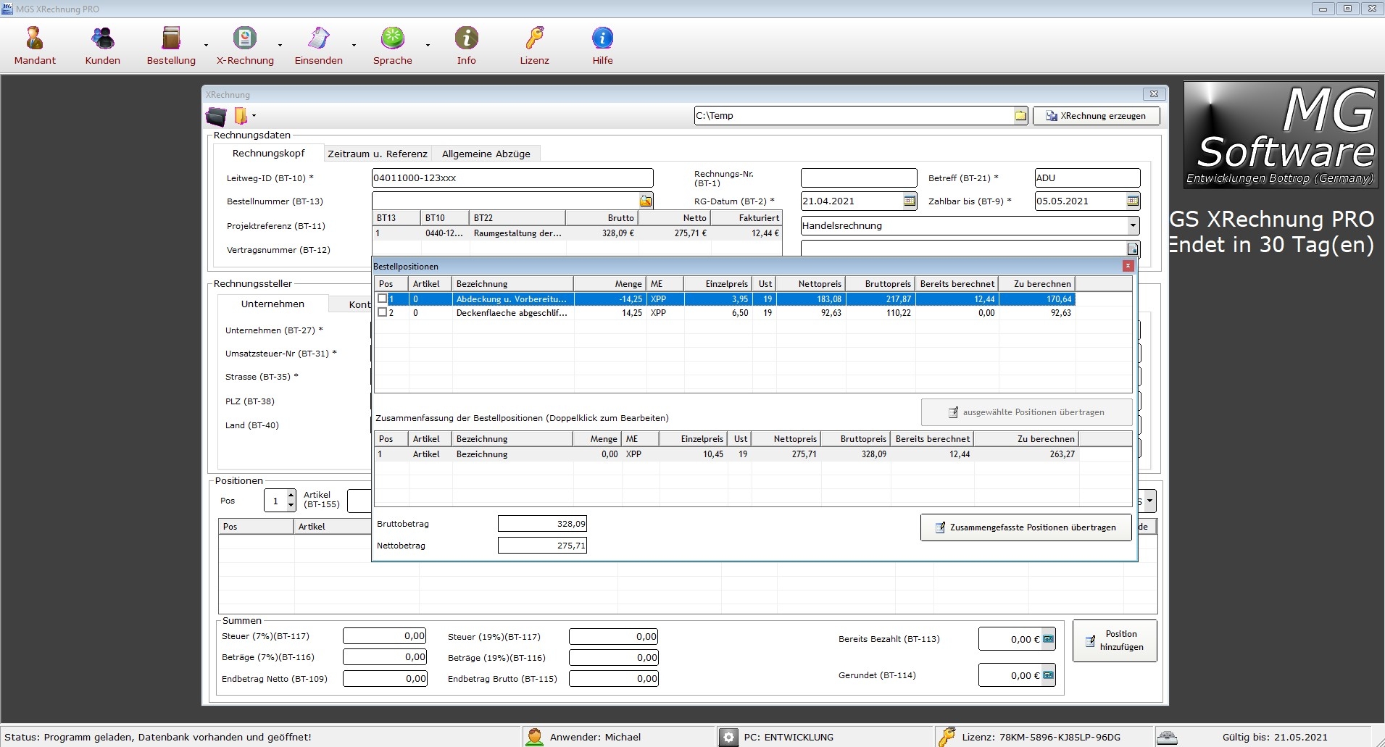
Task: Tick the checkbox for position 2 Deckenflaeche
Action: click(383, 313)
